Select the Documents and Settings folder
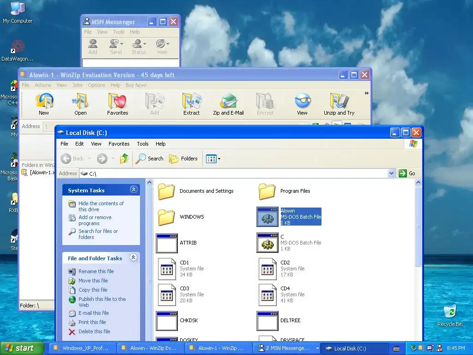 pos(196,191)
